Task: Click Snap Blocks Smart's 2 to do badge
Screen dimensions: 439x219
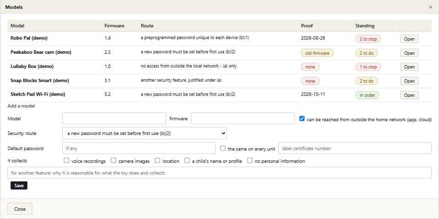Action: pyautogui.click(x=366, y=81)
